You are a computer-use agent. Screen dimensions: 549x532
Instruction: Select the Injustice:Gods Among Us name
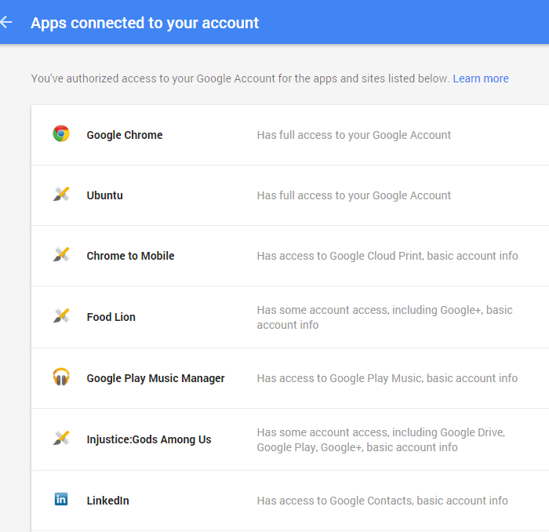149,439
